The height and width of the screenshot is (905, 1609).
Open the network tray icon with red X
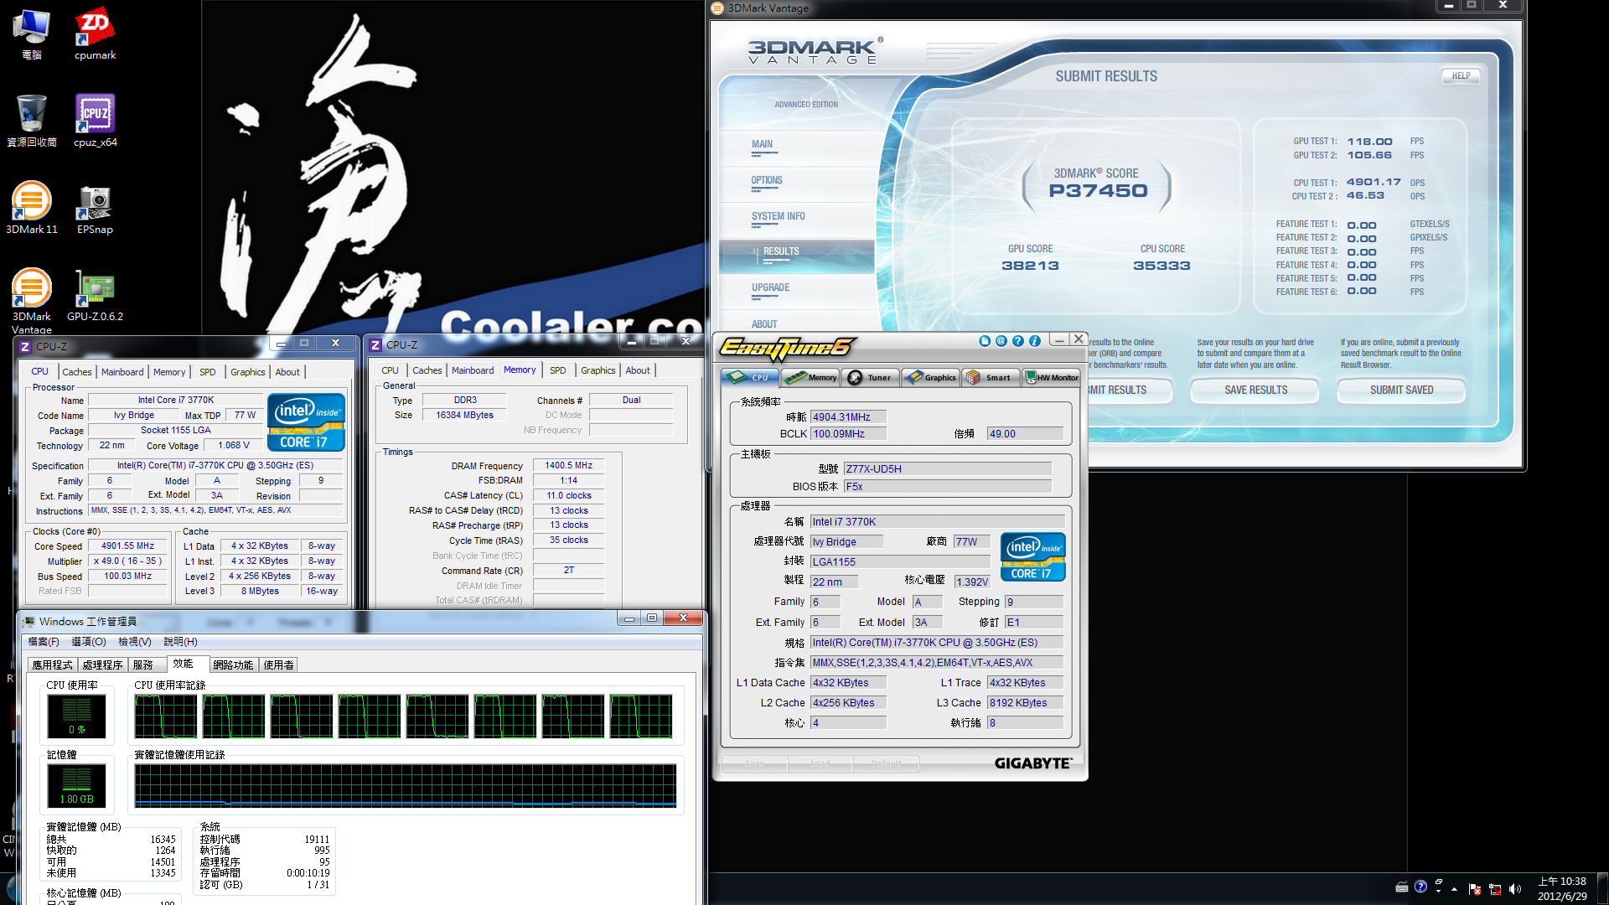pos(1494,889)
